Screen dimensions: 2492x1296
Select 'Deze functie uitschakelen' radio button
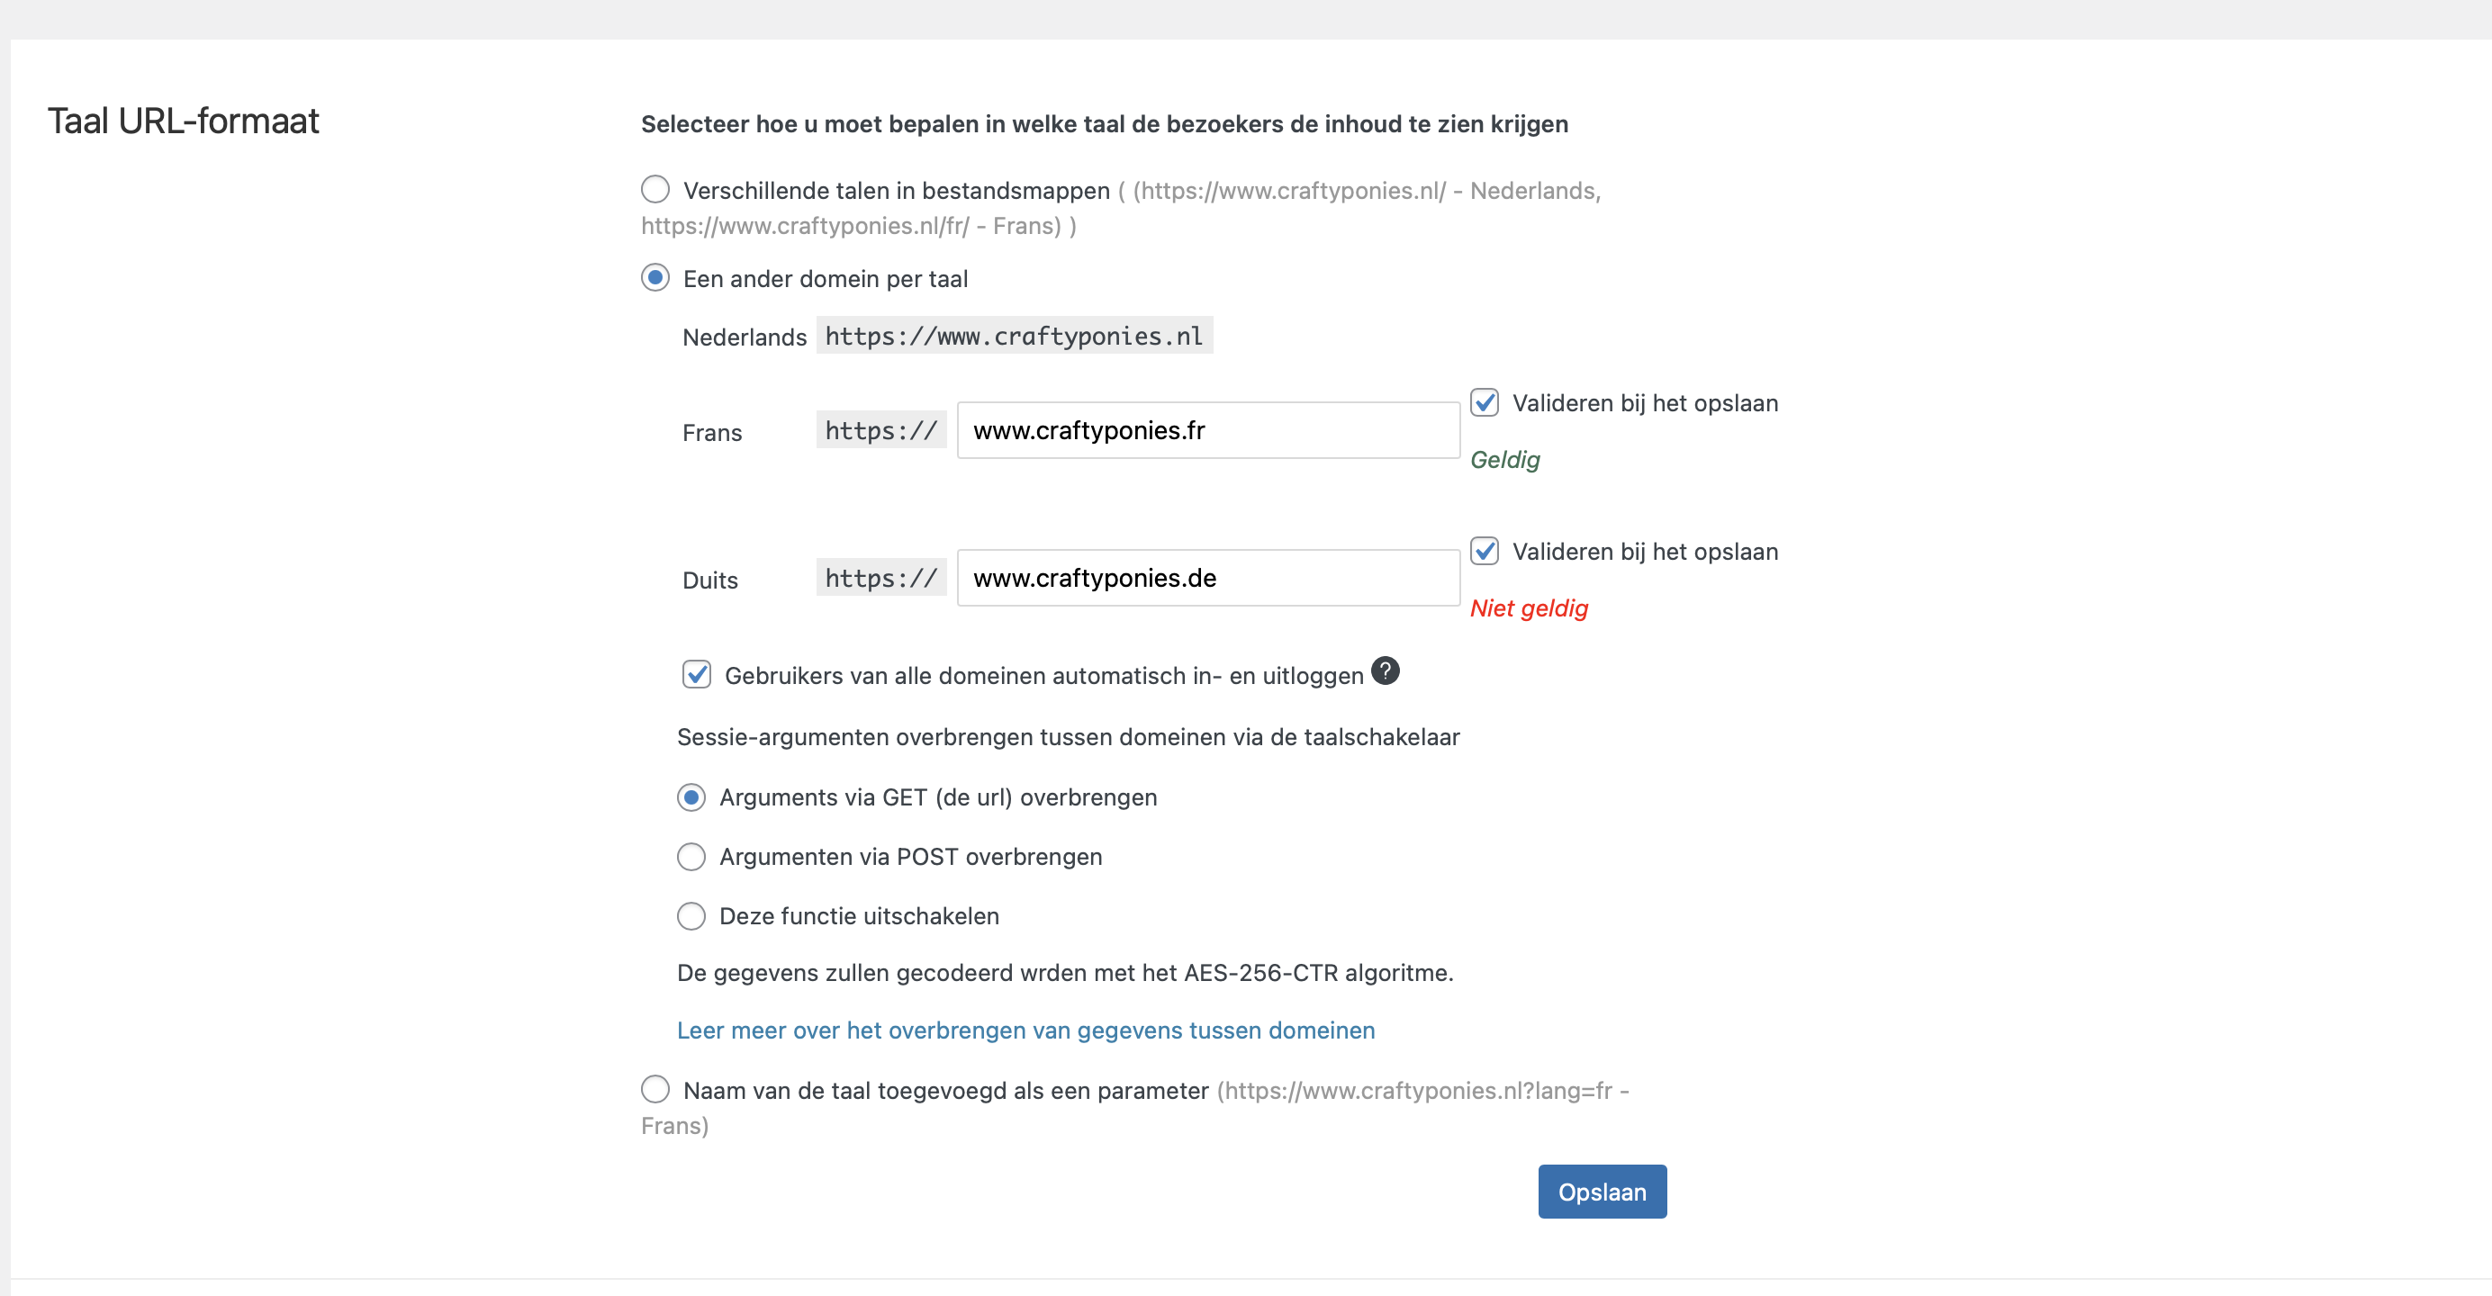691,915
